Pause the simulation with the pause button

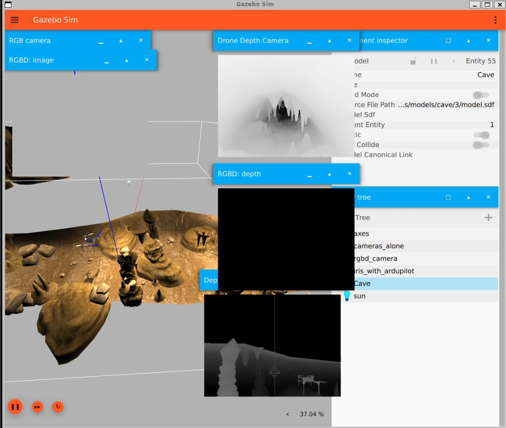tap(15, 407)
